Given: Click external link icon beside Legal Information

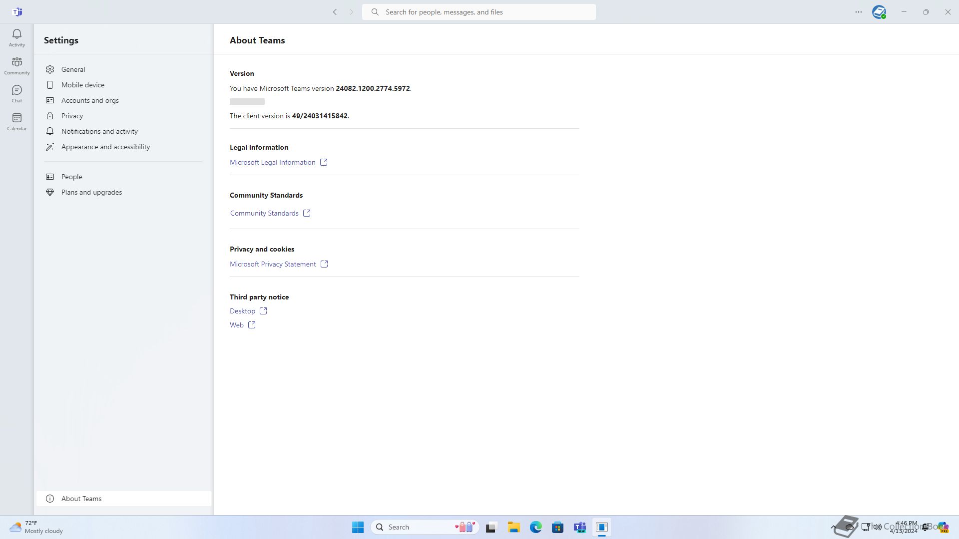Looking at the screenshot, I should [x=324, y=162].
